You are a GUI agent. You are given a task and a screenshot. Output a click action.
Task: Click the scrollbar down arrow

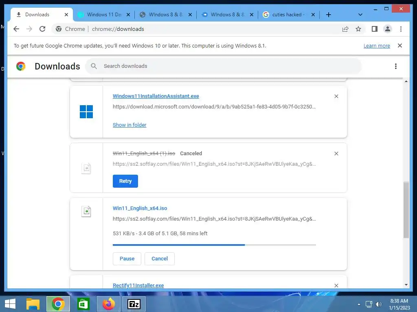pyautogui.click(x=406, y=285)
